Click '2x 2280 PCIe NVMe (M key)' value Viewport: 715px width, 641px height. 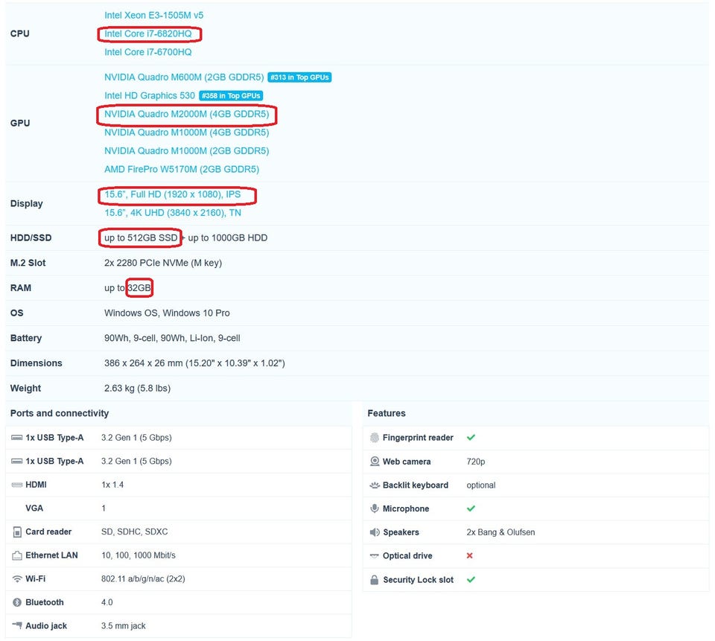163,263
